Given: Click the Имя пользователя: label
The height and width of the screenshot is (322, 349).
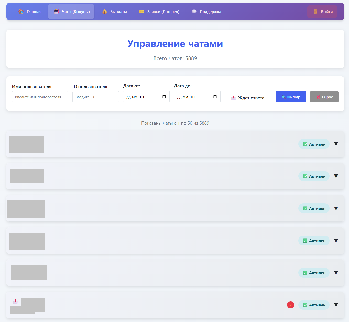Looking at the screenshot, I should click(32, 87).
